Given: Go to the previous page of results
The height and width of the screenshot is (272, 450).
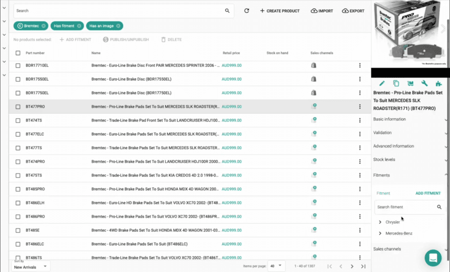Looking at the screenshot, I should [341, 266].
